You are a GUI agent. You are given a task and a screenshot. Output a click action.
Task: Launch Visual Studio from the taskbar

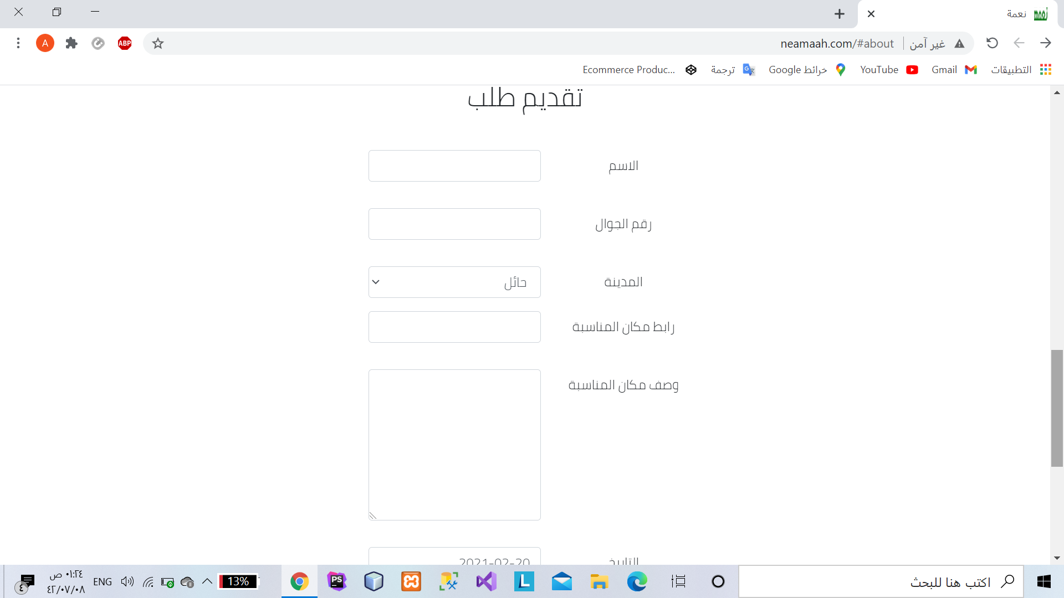tap(486, 581)
